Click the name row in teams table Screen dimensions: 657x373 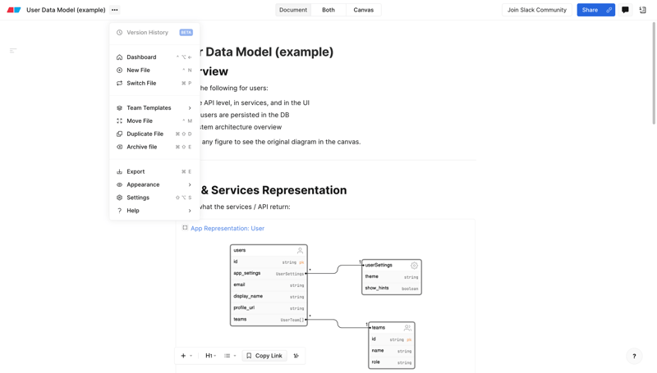[x=392, y=350]
